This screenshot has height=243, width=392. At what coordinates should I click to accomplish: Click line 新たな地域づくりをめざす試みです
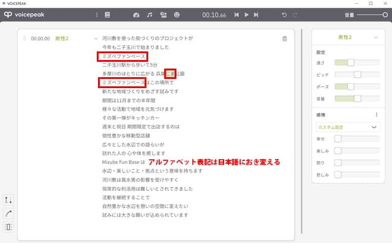pos(140,91)
